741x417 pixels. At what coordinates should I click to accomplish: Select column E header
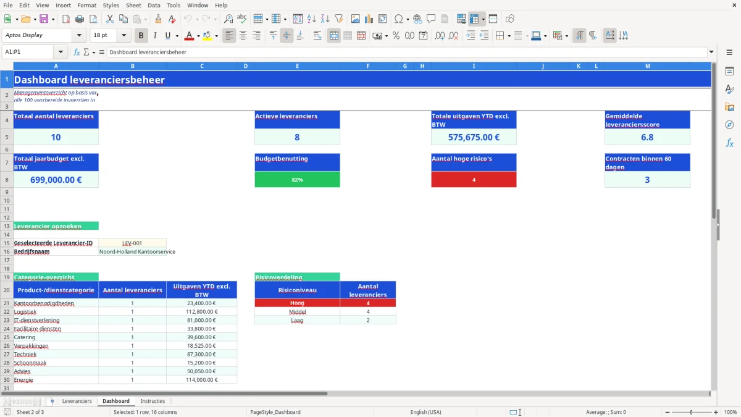(298, 66)
